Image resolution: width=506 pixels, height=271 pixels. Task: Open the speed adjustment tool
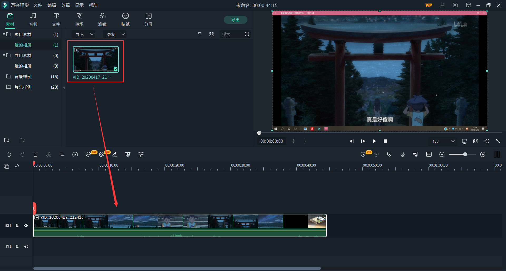[75, 154]
